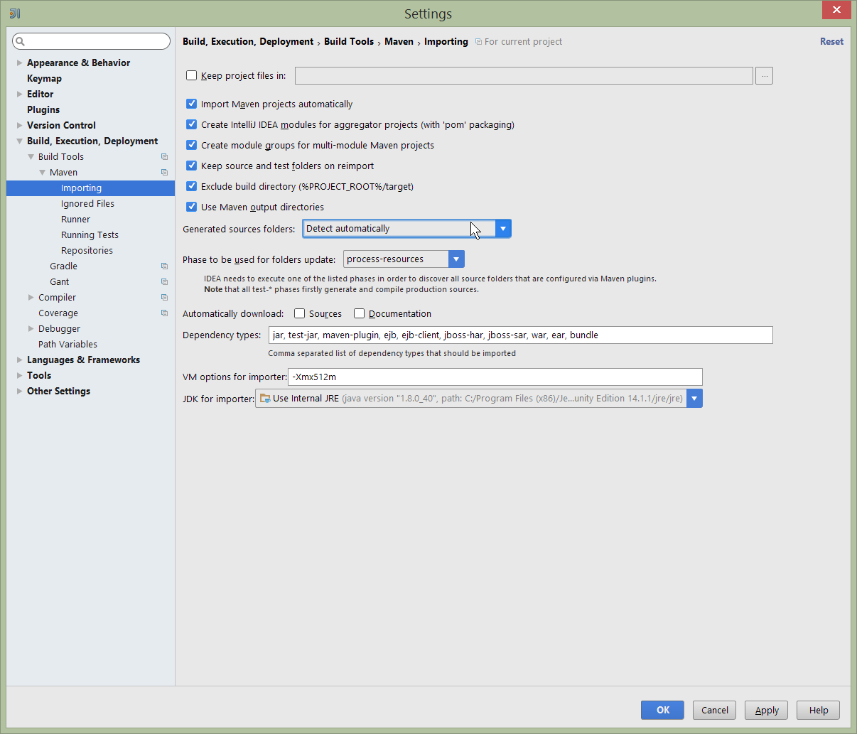Click the search magnifier icon in settings search

tap(20, 42)
